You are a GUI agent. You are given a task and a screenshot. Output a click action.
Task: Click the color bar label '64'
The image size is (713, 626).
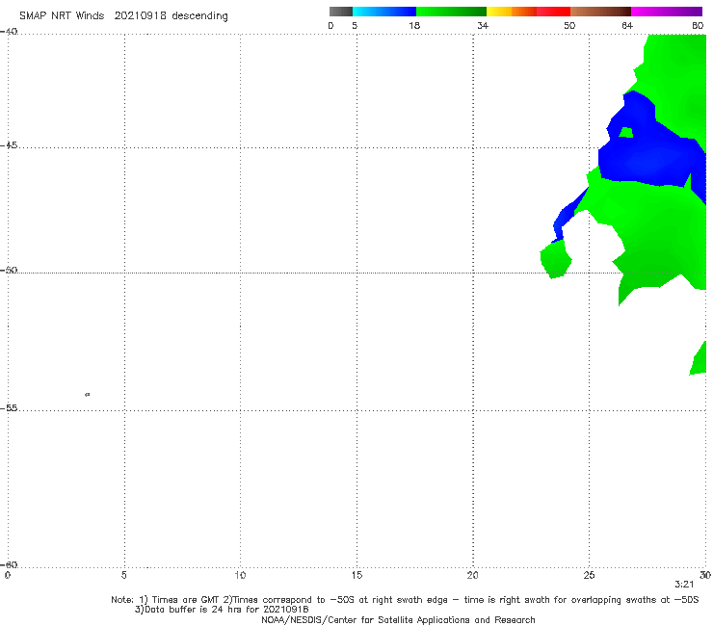[627, 25]
